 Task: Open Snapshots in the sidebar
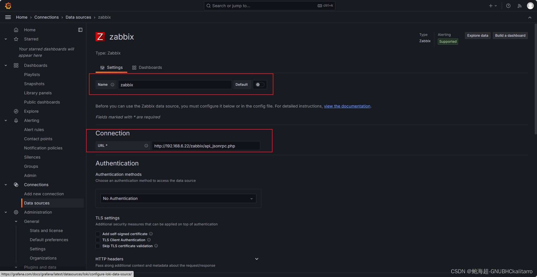(34, 84)
